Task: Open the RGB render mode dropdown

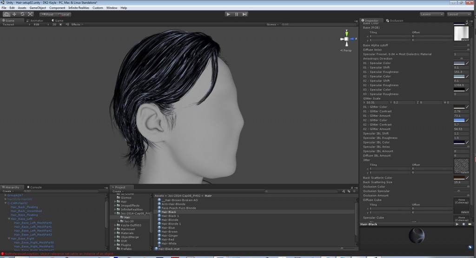Action: (41, 25)
